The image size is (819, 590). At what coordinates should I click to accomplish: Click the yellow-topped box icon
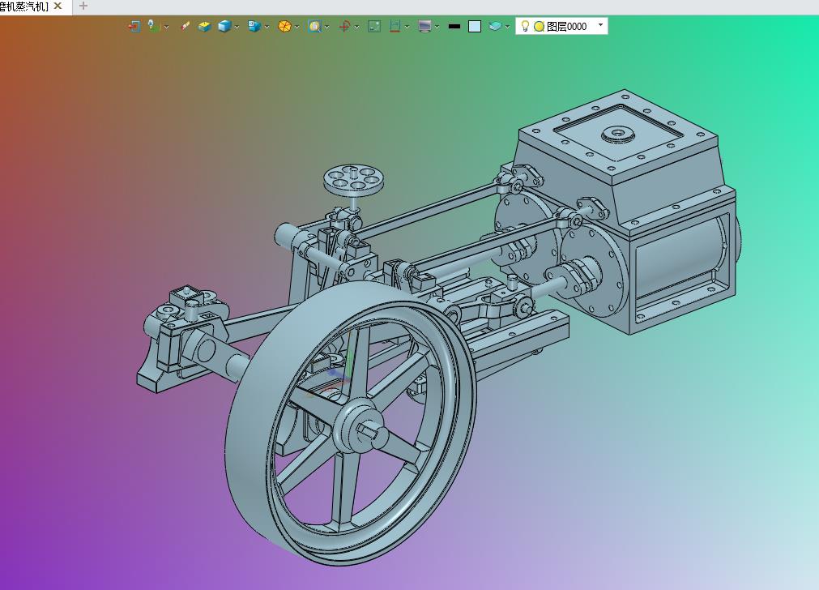[x=204, y=26]
